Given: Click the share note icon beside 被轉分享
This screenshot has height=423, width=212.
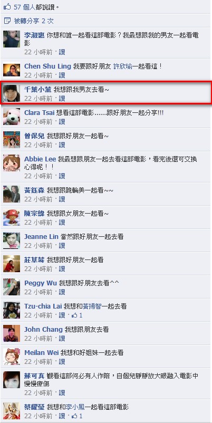Looking at the screenshot, I should [7, 21].
